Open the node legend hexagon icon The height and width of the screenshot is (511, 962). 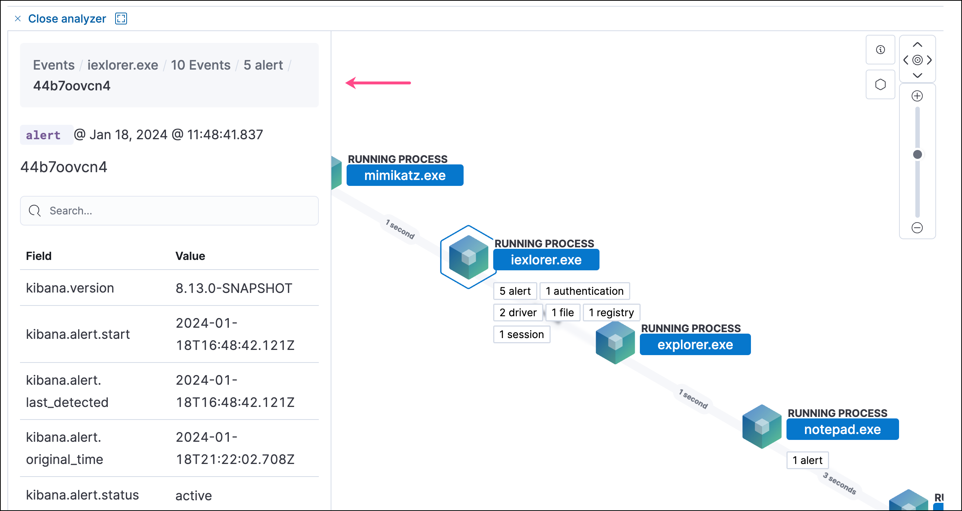click(880, 84)
